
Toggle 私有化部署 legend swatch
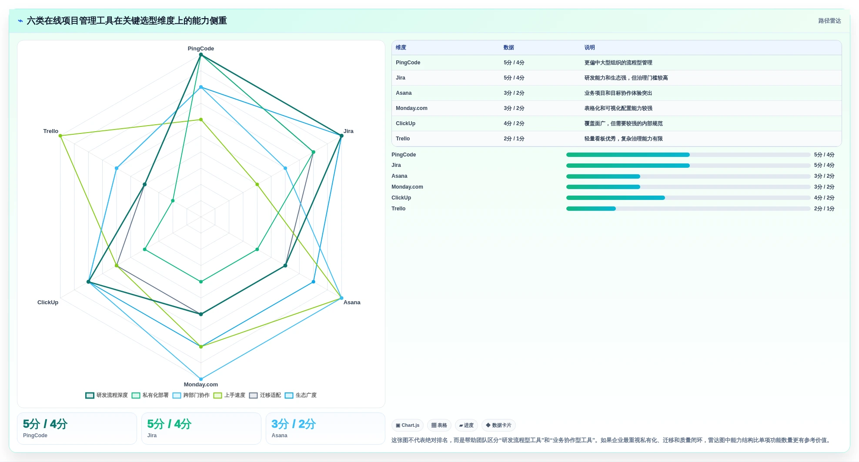(x=136, y=396)
